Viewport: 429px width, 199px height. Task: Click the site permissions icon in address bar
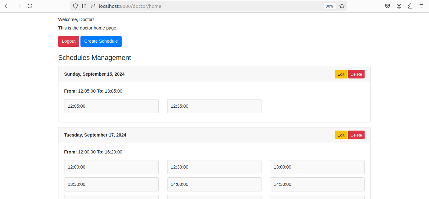(x=93, y=6)
